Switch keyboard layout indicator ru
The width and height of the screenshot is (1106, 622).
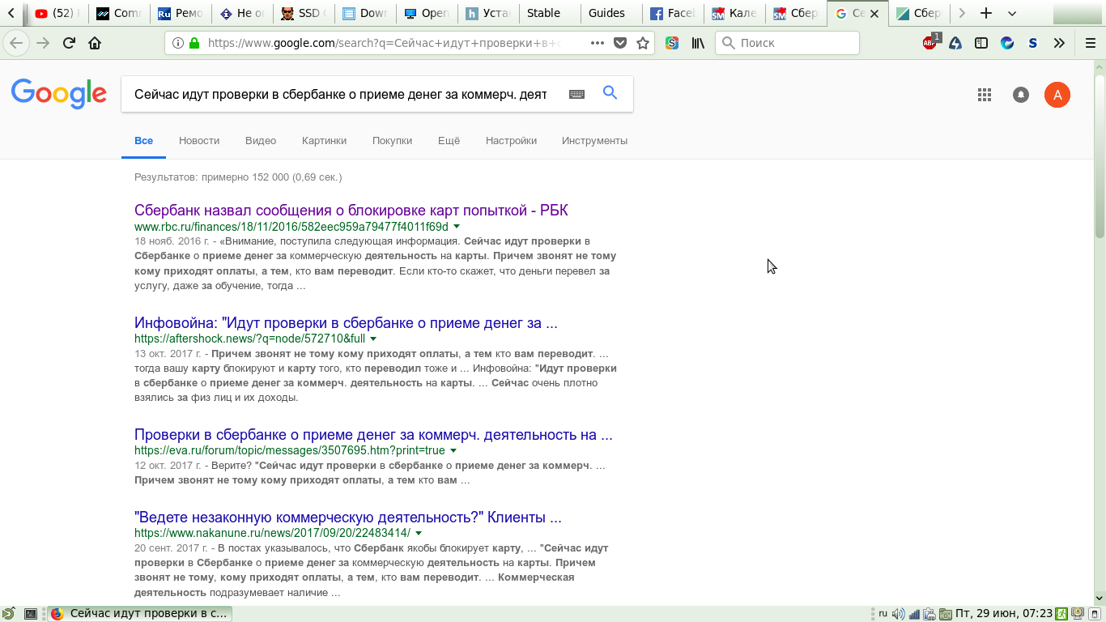click(x=883, y=613)
